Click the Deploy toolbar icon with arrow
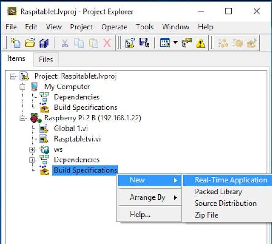The image size is (272, 244). (x=252, y=43)
